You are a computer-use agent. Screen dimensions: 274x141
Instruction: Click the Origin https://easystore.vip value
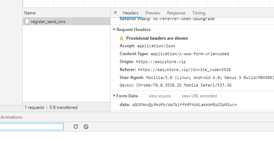point(161,62)
